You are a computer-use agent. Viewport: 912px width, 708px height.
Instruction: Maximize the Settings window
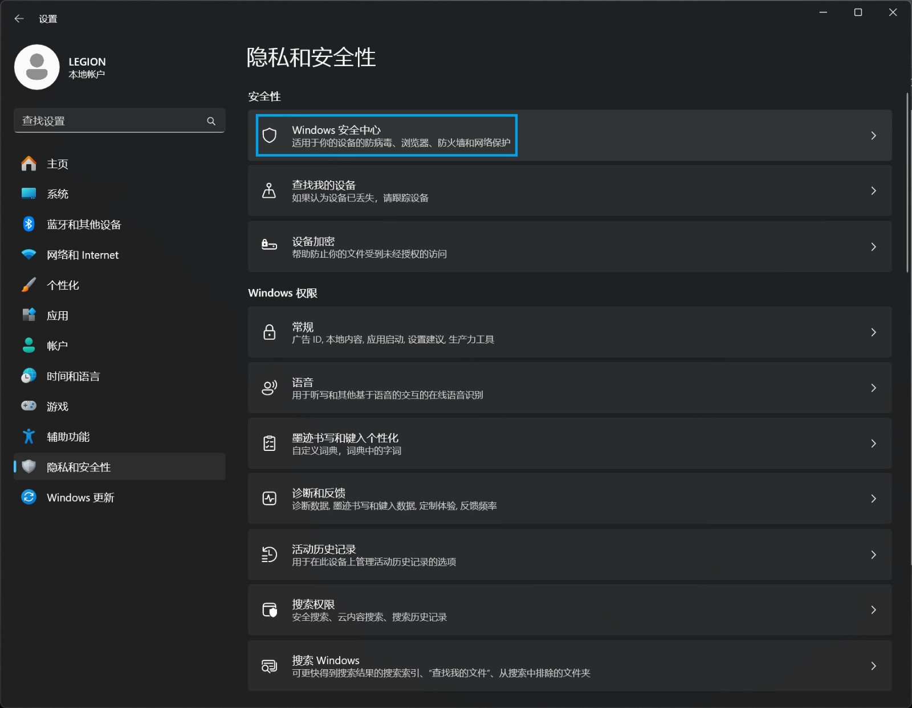click(858, 13)
